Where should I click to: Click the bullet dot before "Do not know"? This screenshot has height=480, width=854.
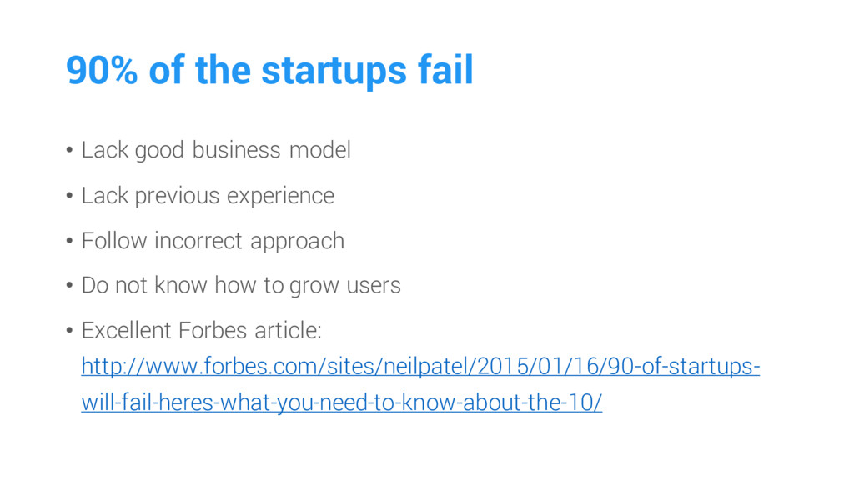pos(69,287)
